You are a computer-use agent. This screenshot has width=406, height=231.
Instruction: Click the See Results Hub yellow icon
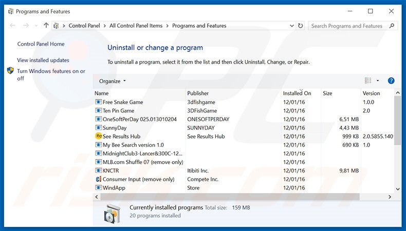[x=98, y=136]
